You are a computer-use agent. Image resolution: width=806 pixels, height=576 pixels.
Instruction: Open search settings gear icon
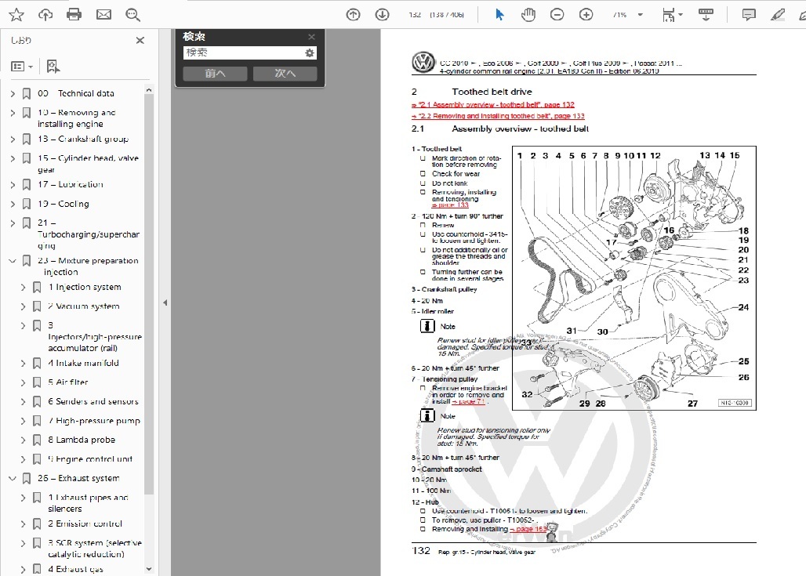point(310,53)
